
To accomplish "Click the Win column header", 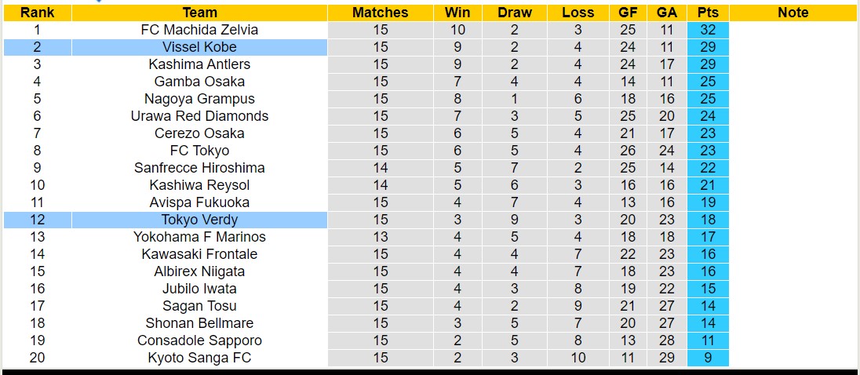I will [x=457, y=13].
